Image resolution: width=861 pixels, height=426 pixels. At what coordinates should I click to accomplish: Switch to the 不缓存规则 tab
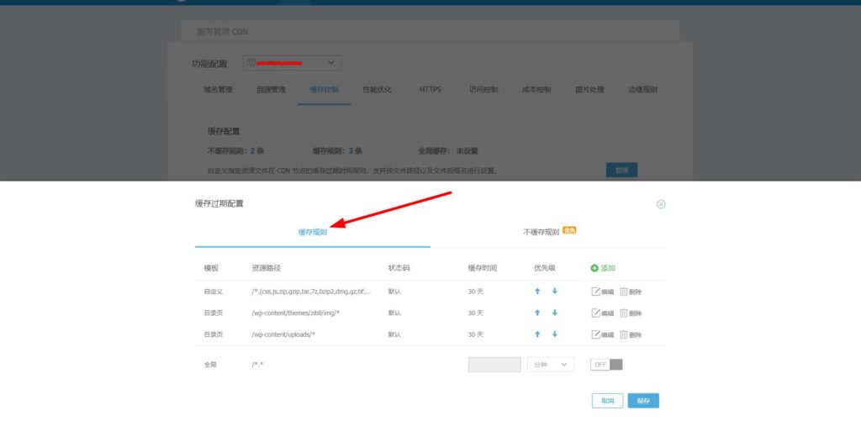coord(541,232)
